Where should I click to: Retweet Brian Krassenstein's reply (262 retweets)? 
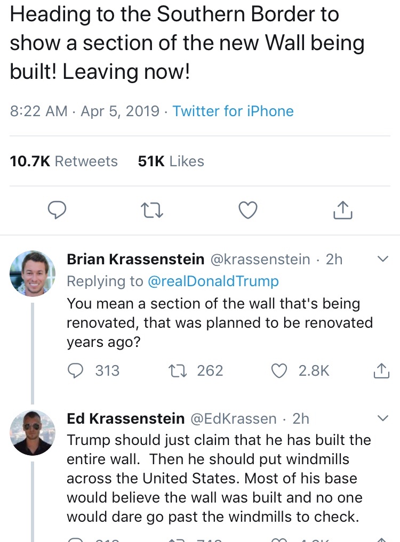(176, 371)
